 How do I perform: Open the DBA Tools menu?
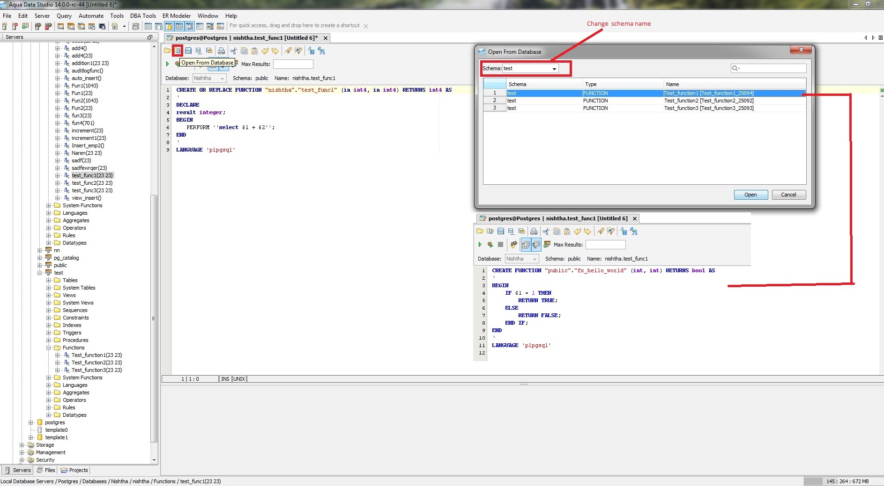[x=143, y=15]
